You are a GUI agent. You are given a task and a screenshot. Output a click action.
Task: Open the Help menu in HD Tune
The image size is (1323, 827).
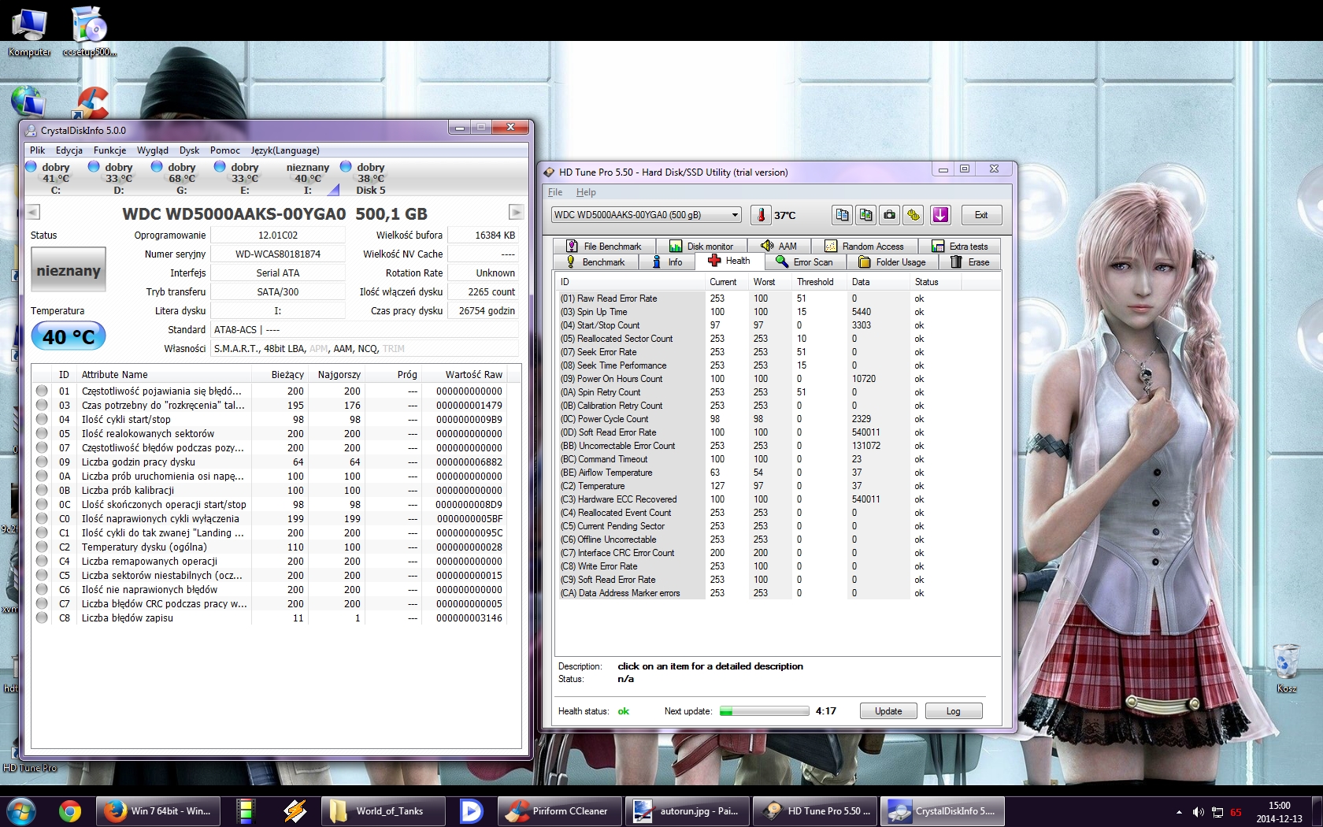586,192
